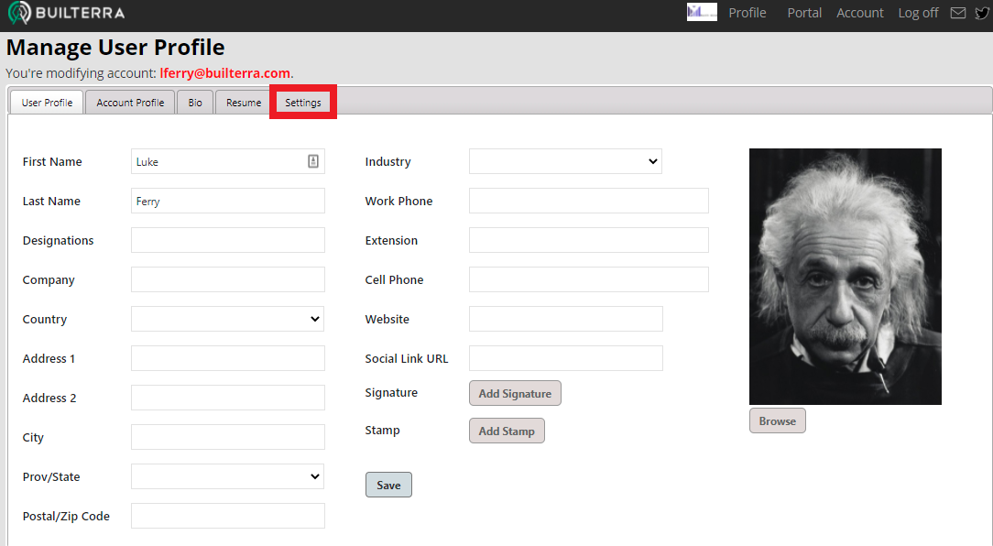Image resolution: width=993 pixels, height=546 pixels.
Task: Expand the Country dropdown
Action: tap(227, 319)
